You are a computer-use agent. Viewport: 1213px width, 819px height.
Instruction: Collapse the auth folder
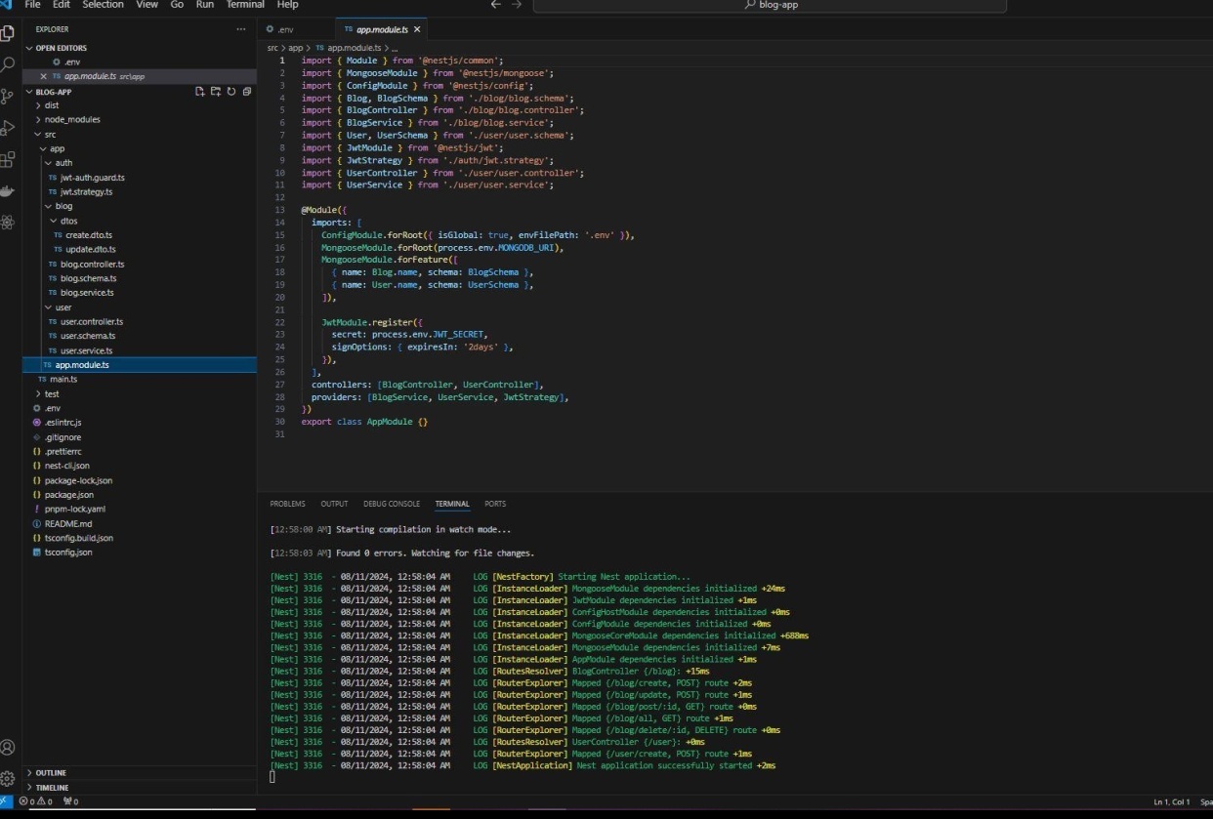(63, 163)
